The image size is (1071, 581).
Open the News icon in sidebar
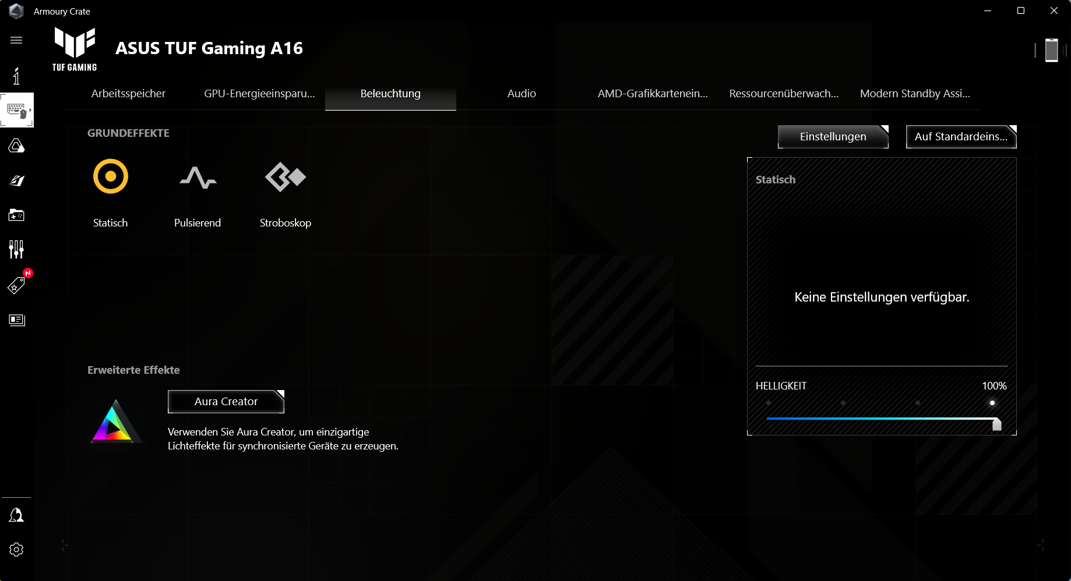click(x=16, y=320)
